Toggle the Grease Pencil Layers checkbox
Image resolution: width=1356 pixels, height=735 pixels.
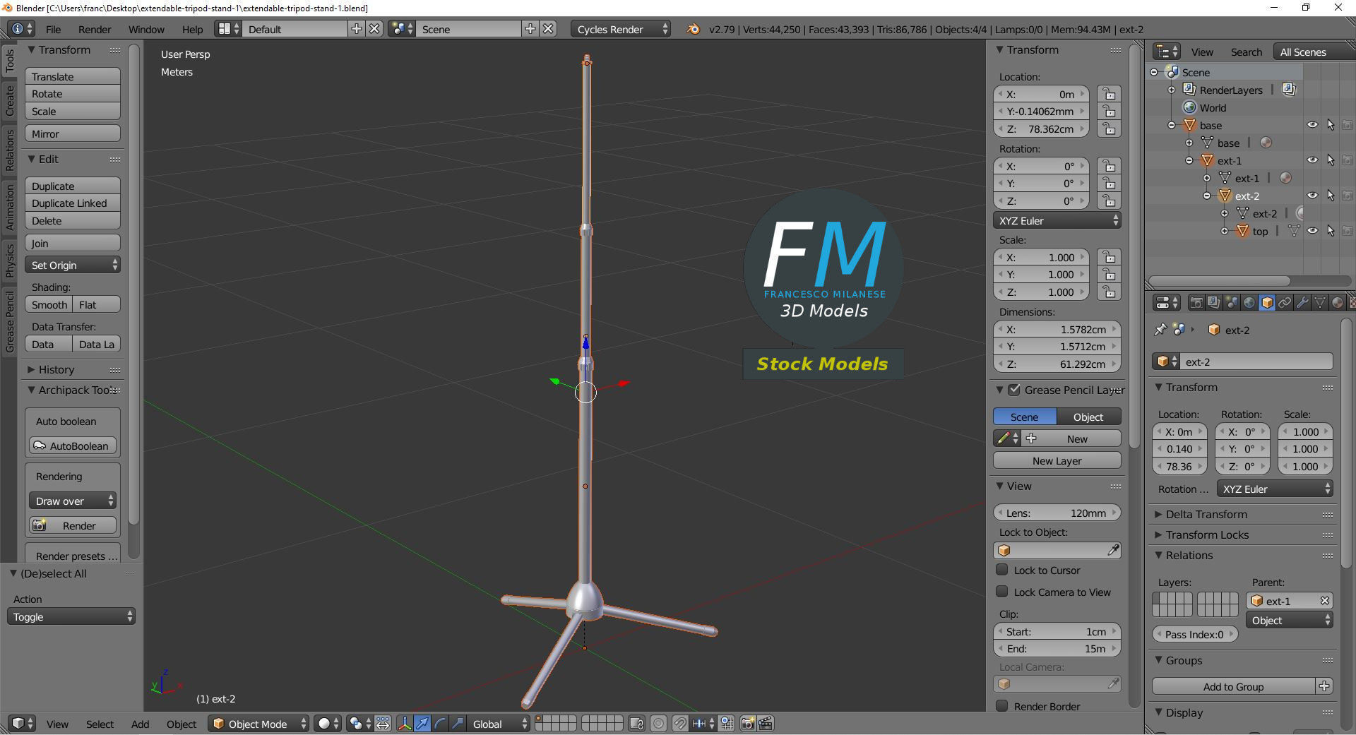[x=1014, y=390]
